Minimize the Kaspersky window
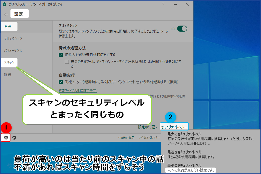Screen dimensions: 261x174 coord(175,4)
